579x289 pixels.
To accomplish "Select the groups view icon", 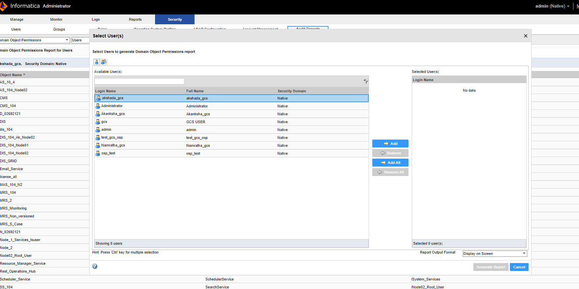I will [x=104, y=62].
